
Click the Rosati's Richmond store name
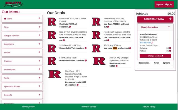(x=148, y=34)
